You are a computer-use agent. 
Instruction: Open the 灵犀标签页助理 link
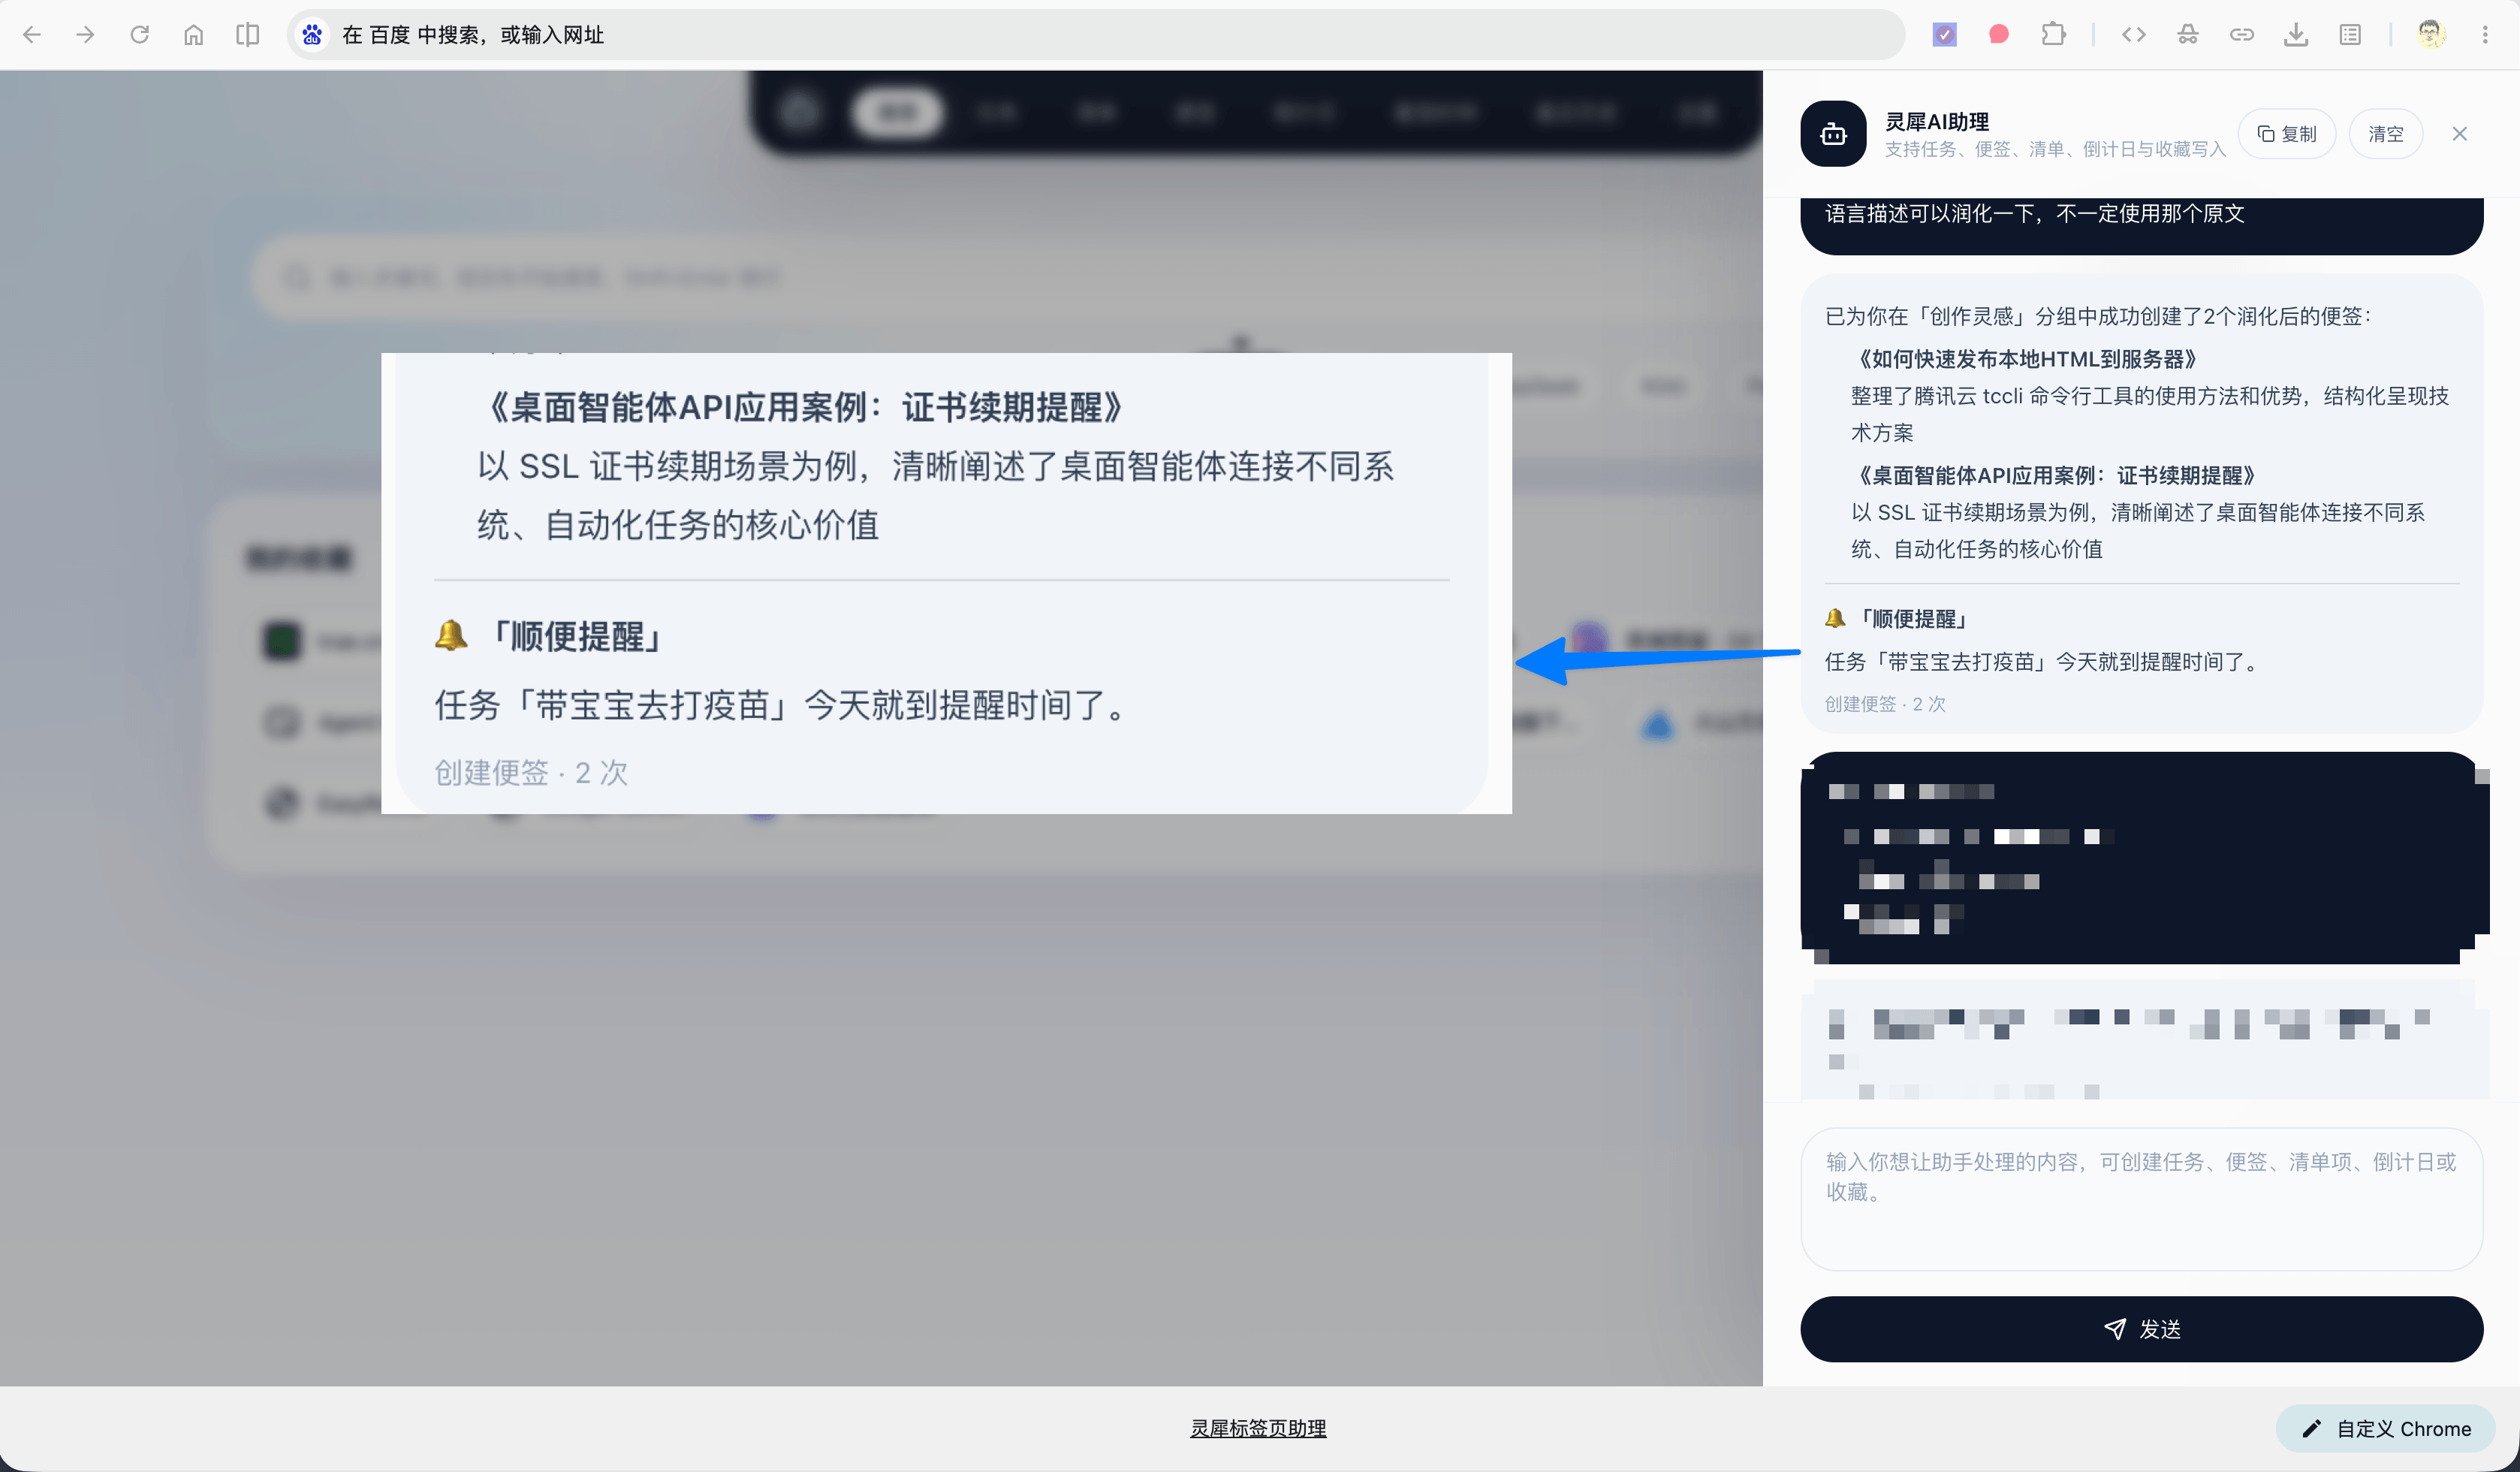pos(1258,1428)
